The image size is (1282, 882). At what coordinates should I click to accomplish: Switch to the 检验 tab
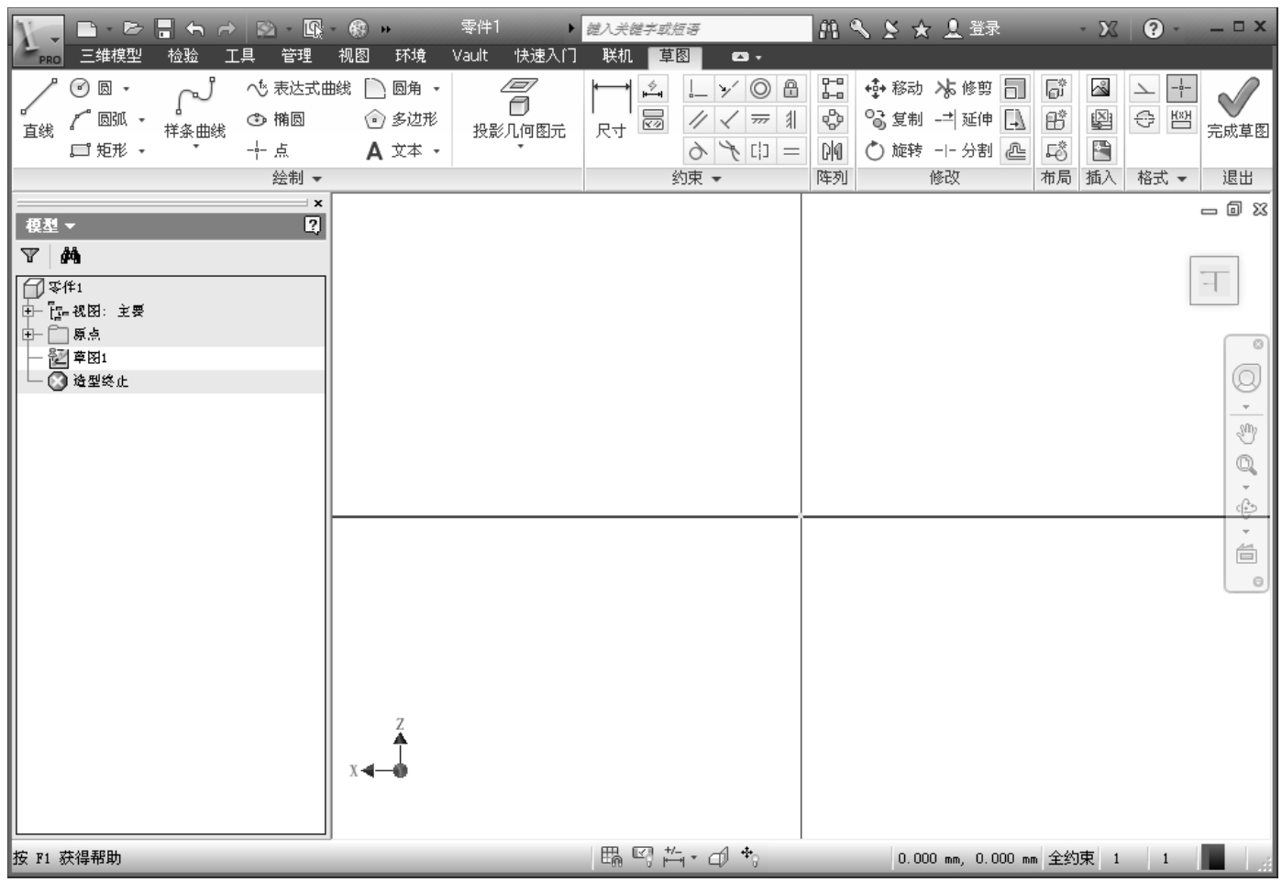[x=182, y=56]
